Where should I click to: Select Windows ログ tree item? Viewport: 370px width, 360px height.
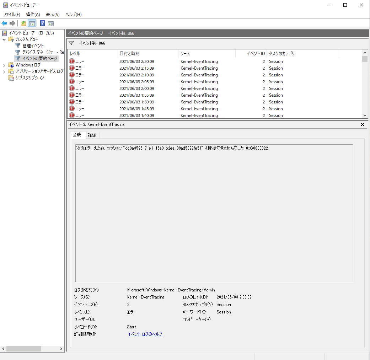(28, 65)
